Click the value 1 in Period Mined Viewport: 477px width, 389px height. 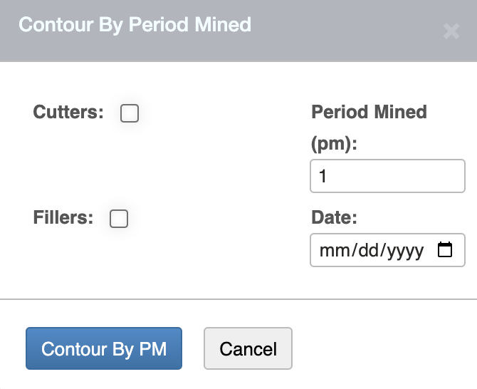point(323,176)
